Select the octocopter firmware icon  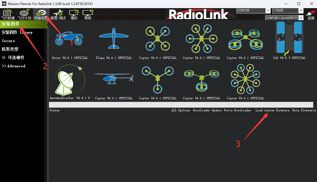[245, 79]
